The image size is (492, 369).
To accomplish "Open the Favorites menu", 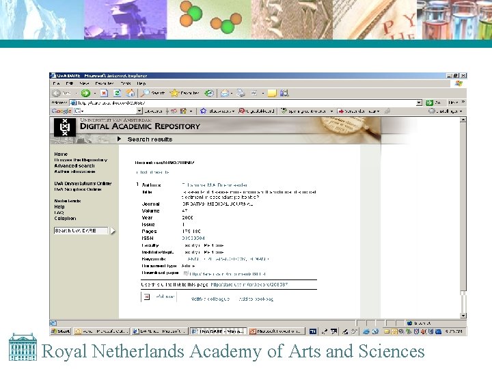I will pyautogui.click(x=105, y=83).
